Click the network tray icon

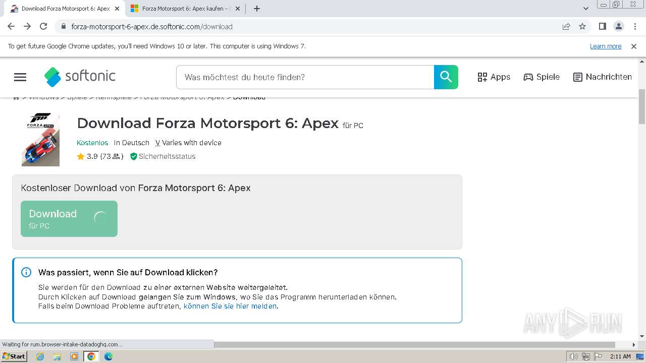click(x=586, y=356)
